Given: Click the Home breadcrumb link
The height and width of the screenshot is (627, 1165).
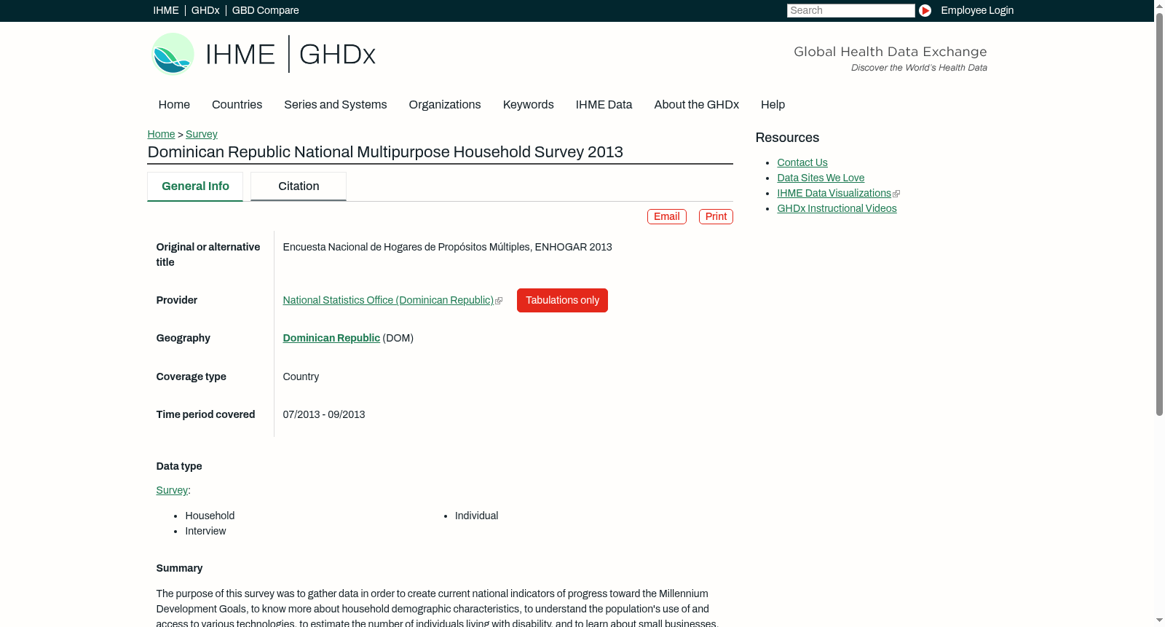Looking at the screenshot, I should click(161, 134).
